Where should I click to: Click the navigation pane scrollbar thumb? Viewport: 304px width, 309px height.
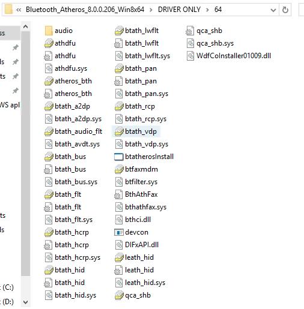(x=25, y=154)
